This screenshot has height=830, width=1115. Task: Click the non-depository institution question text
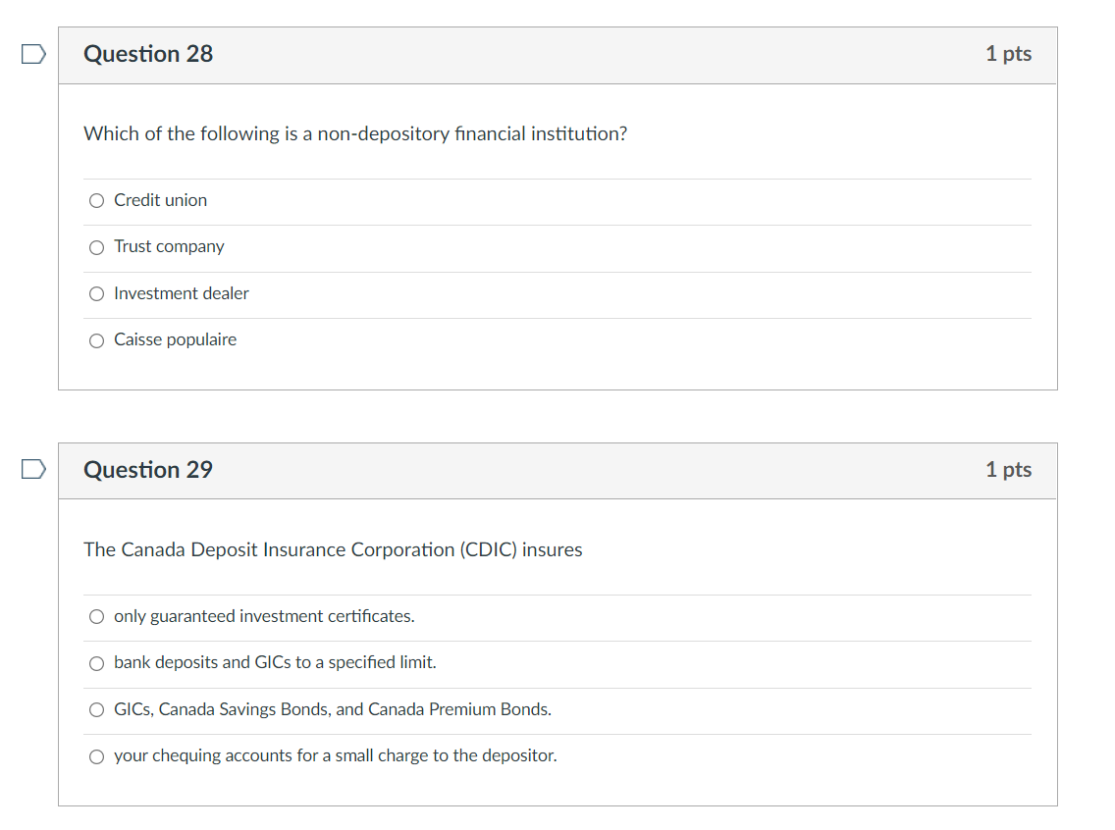click(356, 133)
